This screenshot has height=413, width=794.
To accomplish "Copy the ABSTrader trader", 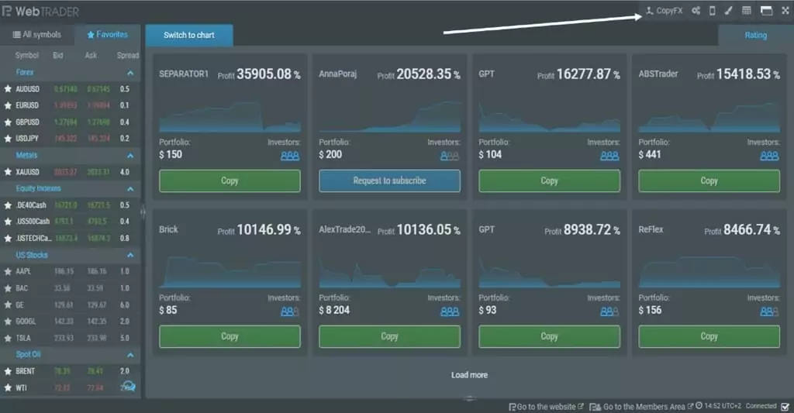I will click(709, 181).
